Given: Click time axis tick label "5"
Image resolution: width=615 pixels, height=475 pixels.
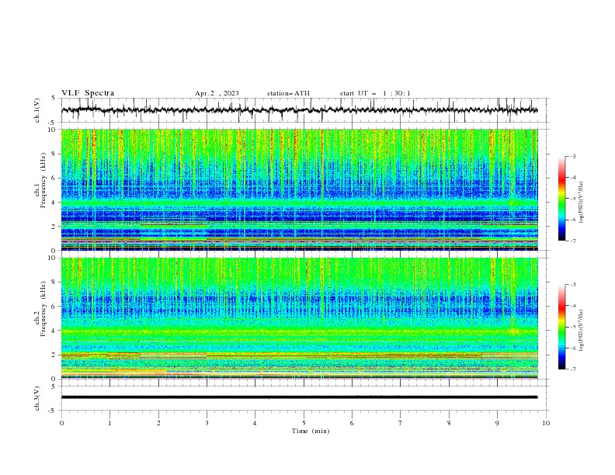Looking at the screenshot, I should (x=304, y=423).
